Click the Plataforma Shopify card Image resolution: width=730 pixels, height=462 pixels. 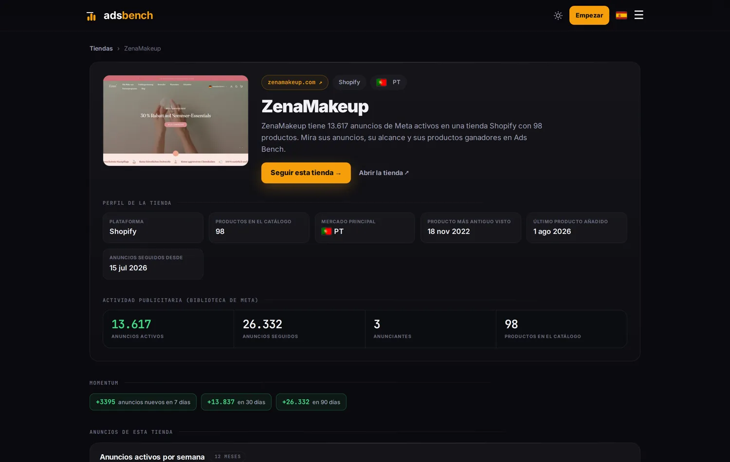[153, 228]
